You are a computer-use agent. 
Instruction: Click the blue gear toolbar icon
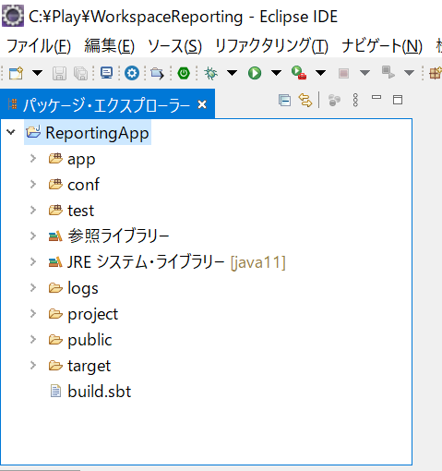(x=132, y=73)
